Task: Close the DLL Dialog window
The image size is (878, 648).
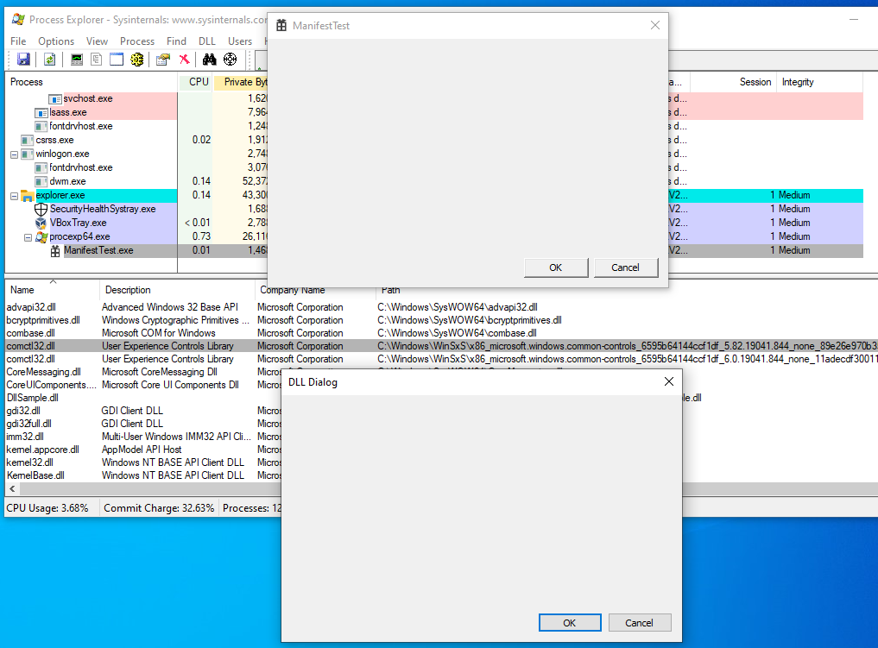Action: click(x=668, y=381)
